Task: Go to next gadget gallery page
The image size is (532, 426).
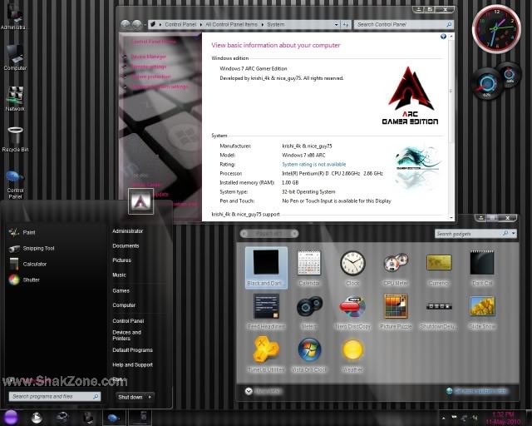Action: 294,233
